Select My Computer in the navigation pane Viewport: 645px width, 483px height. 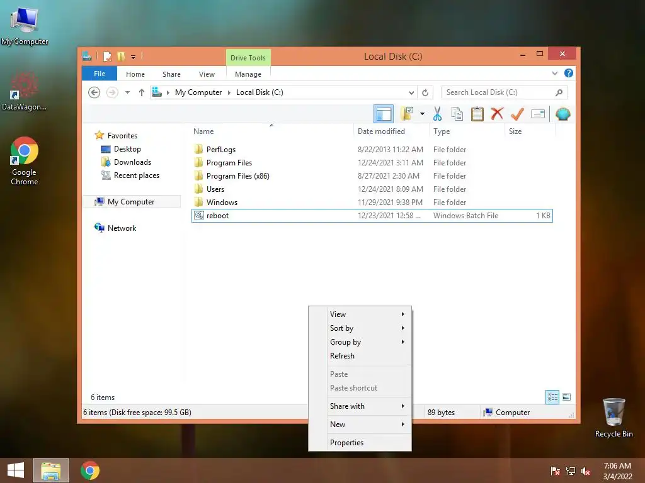[x=131, y=202]
